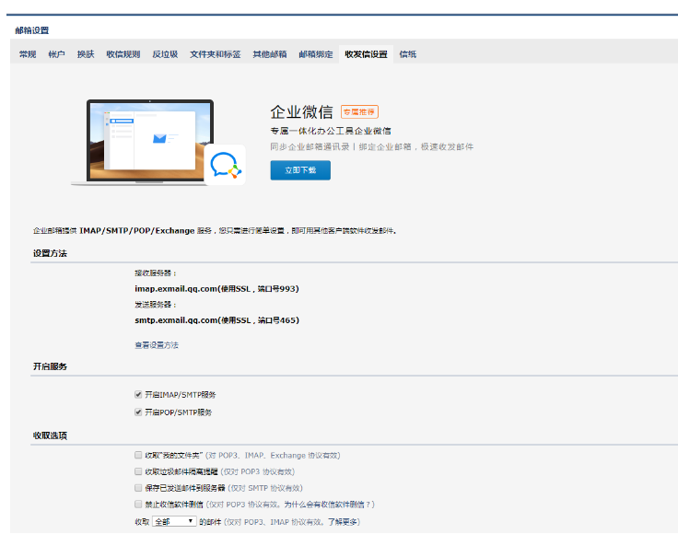Open the 信纸 stationery tab
Screen dimensions: 678x534
tap(407, 54)
